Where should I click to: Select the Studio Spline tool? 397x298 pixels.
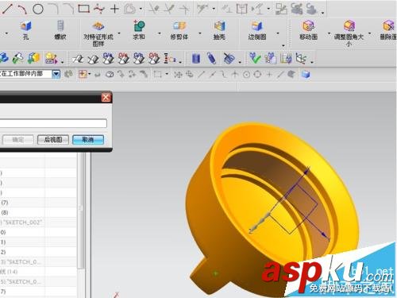click(x=99, y=9)
